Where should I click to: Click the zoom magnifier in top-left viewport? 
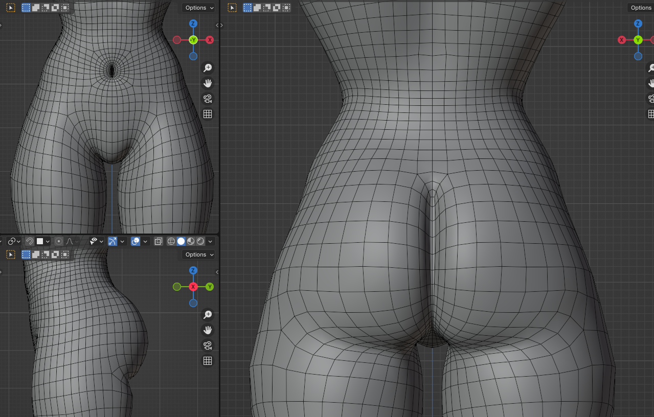click(208, 68)
